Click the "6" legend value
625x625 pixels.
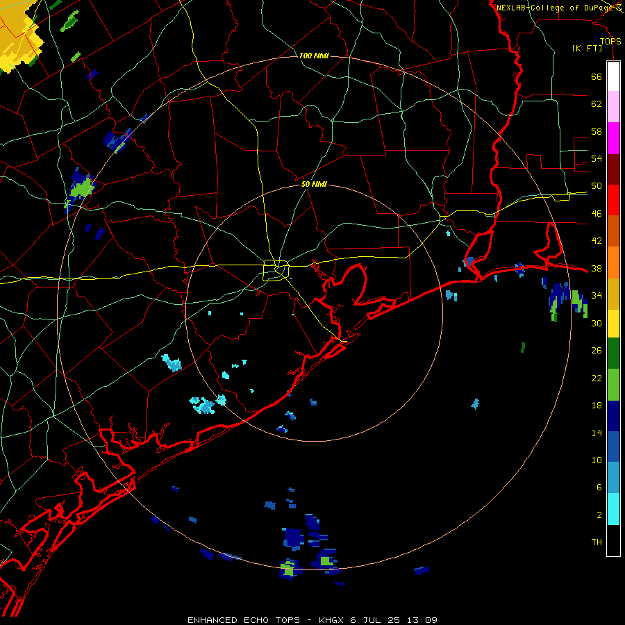(599, 487)
